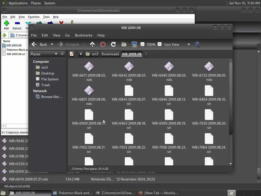
Task: Select Desktop in the Places sidebar
Action: (45, 73)
